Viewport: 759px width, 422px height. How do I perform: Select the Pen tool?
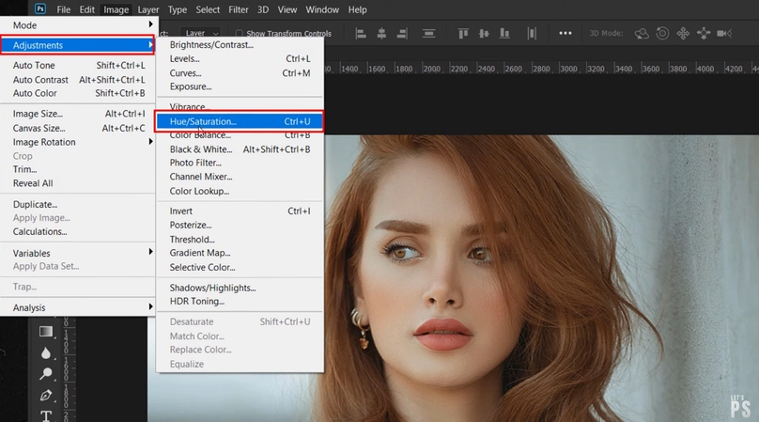click(x=46, y=396)
